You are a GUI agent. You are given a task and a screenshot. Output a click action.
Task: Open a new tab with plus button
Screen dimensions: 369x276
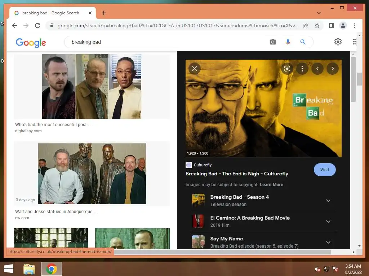point(104,13)
